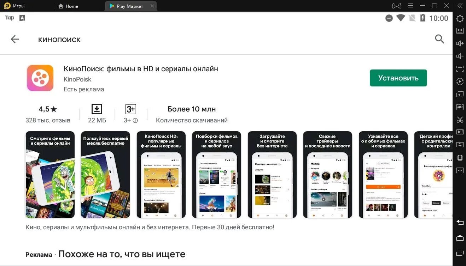This screenshot has height=266, width=466.
Task: Click the app description Кино, сериалы text
Action: 150,227
